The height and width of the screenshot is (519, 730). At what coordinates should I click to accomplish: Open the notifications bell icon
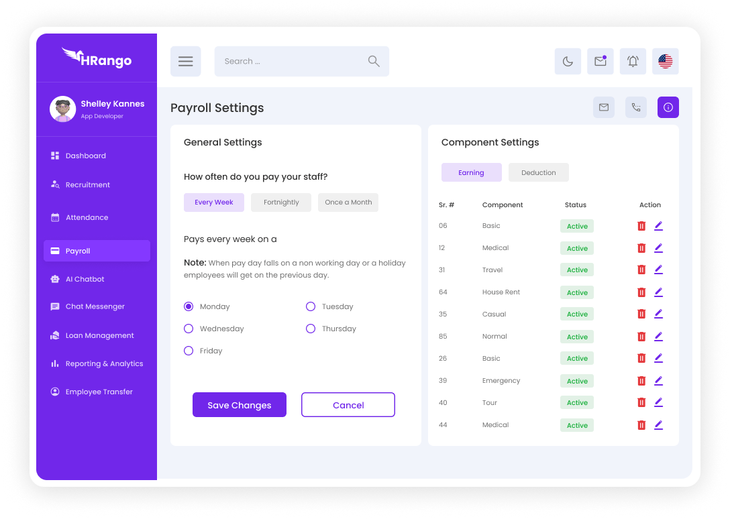633,62
